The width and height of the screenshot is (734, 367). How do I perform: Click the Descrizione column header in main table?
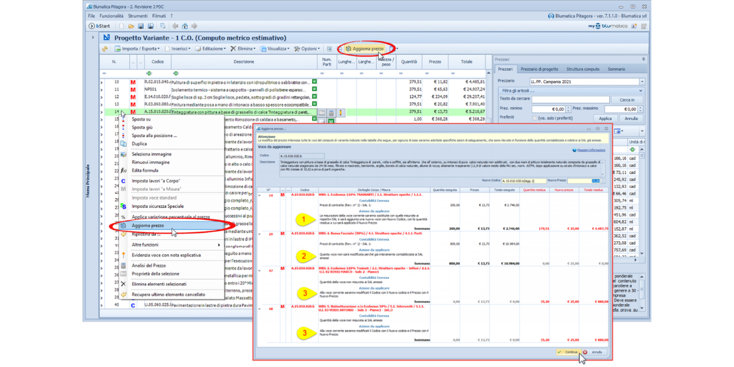coord(244,62)
